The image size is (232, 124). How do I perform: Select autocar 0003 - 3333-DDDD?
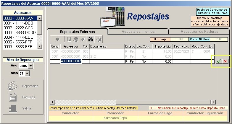[20, 32]
